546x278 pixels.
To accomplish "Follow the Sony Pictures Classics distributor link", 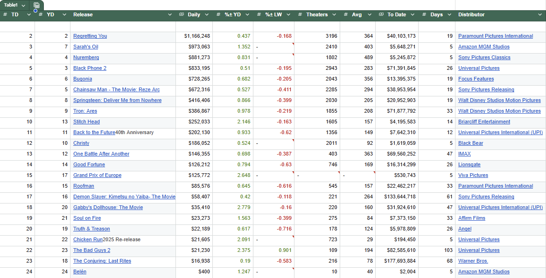I will 484,58.
